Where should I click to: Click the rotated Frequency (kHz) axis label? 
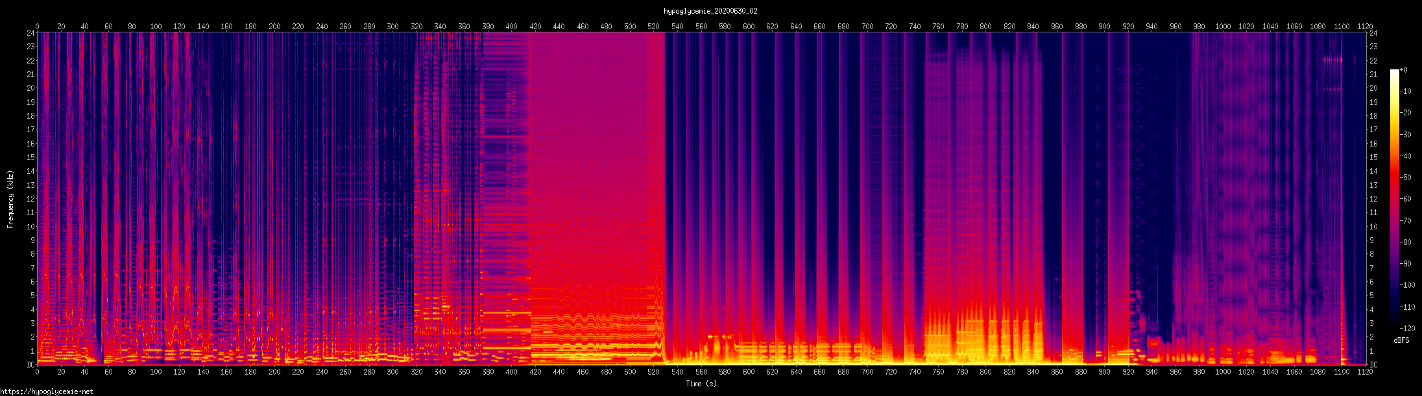10,200
